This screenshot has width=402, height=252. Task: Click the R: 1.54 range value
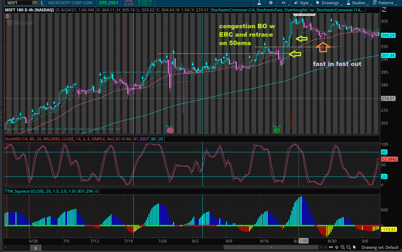(183, 10)
